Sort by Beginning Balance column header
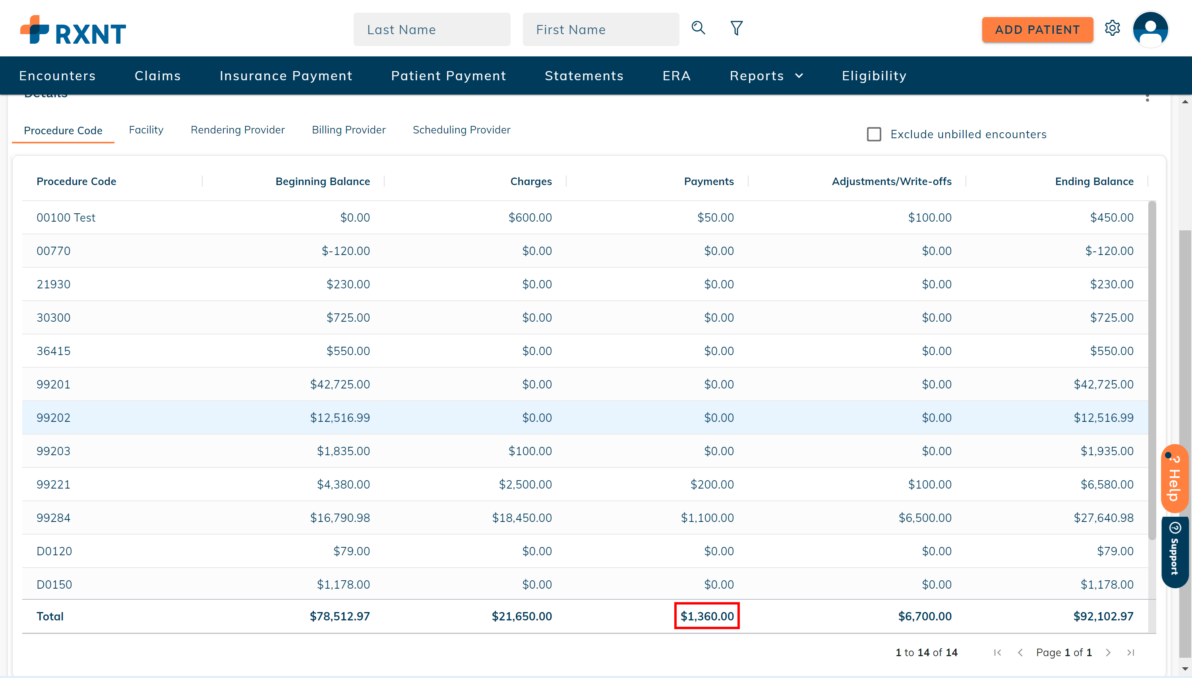 coord(322,181)
